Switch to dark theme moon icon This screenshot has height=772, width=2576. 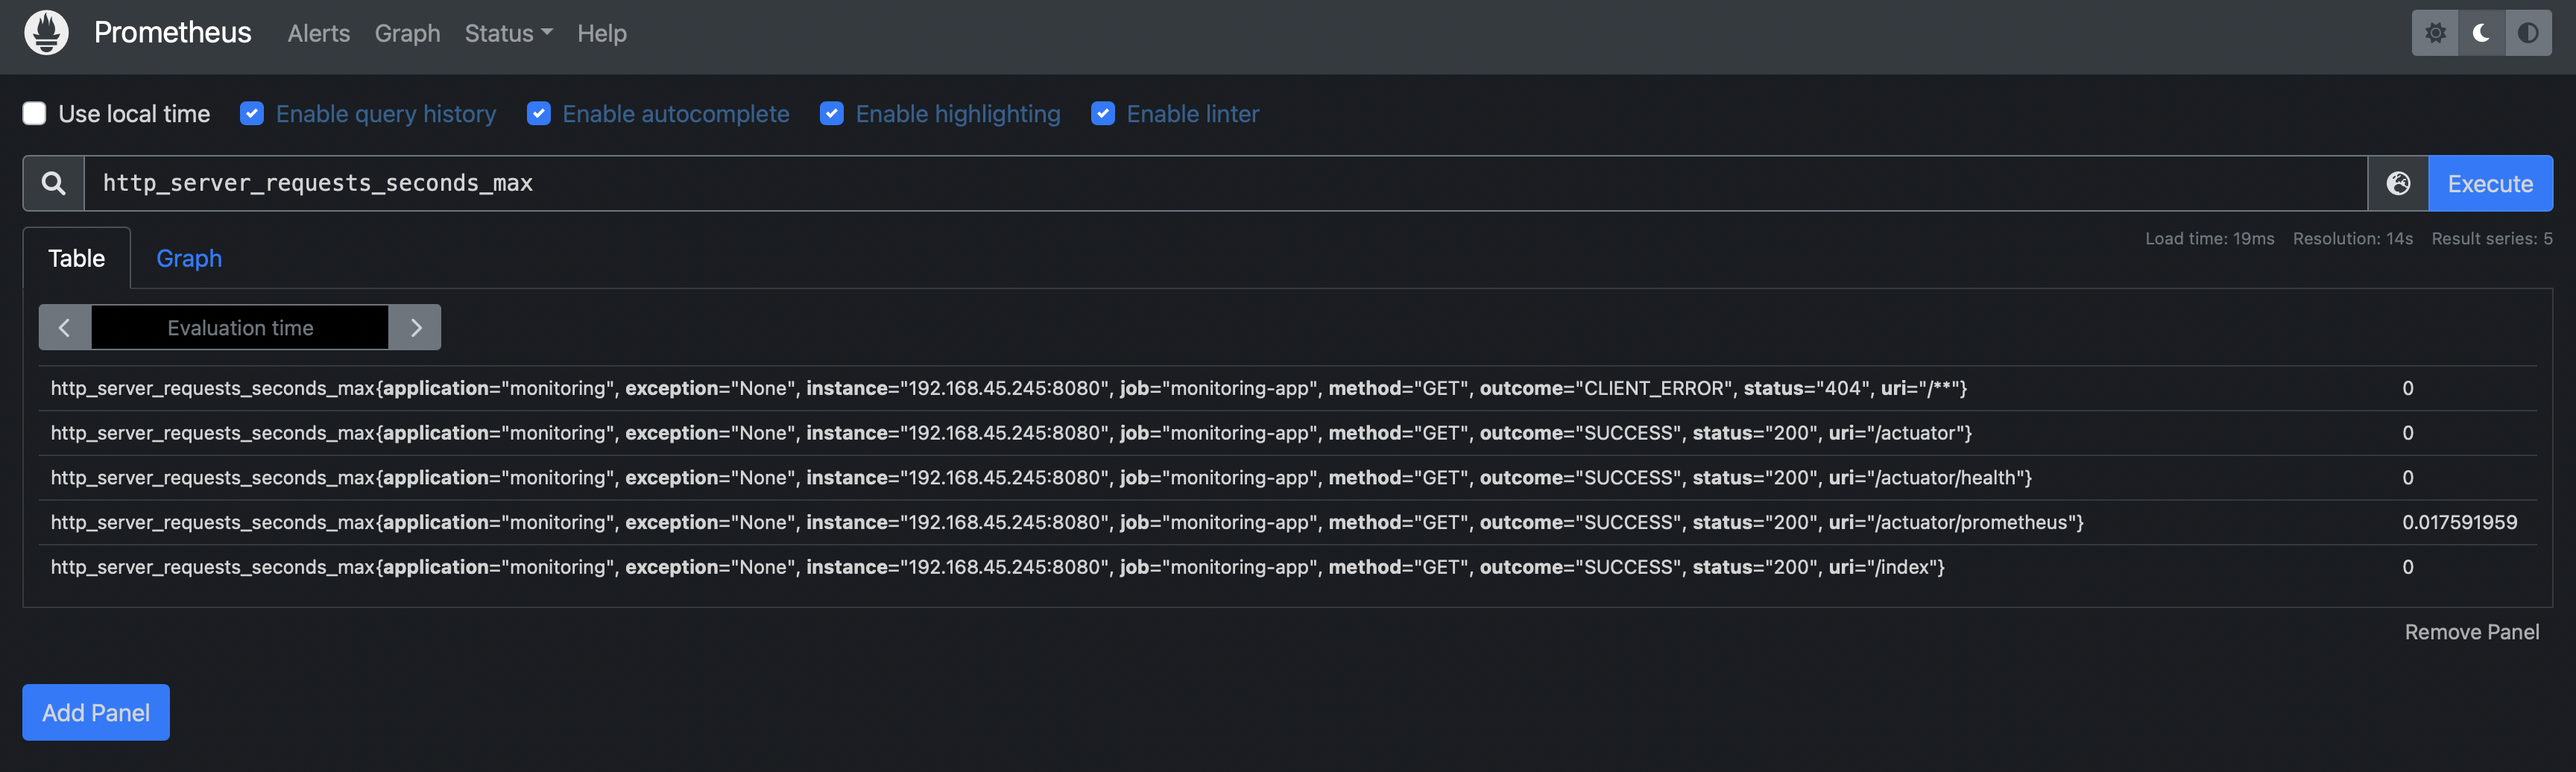click(x=2481, y=33)
